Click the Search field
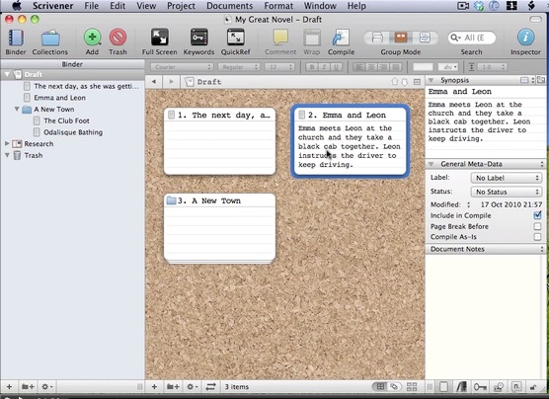The height and width of the screenshot is (399, 549). (x=472, y=38)
